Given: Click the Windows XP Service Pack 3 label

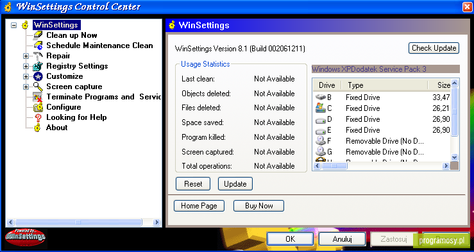Looking at the screenshot, I should [x=385, y=69].
